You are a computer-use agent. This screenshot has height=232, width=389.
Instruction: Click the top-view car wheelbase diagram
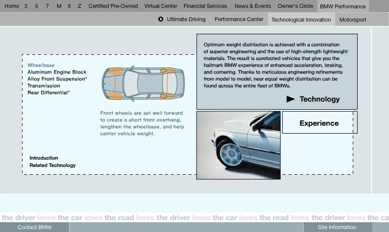(143, 84)
